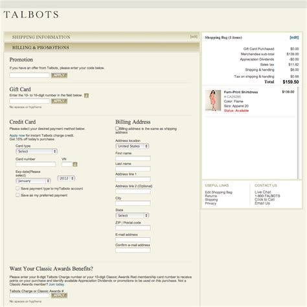Focus the Address line 1 field

[x=133, y=179]
